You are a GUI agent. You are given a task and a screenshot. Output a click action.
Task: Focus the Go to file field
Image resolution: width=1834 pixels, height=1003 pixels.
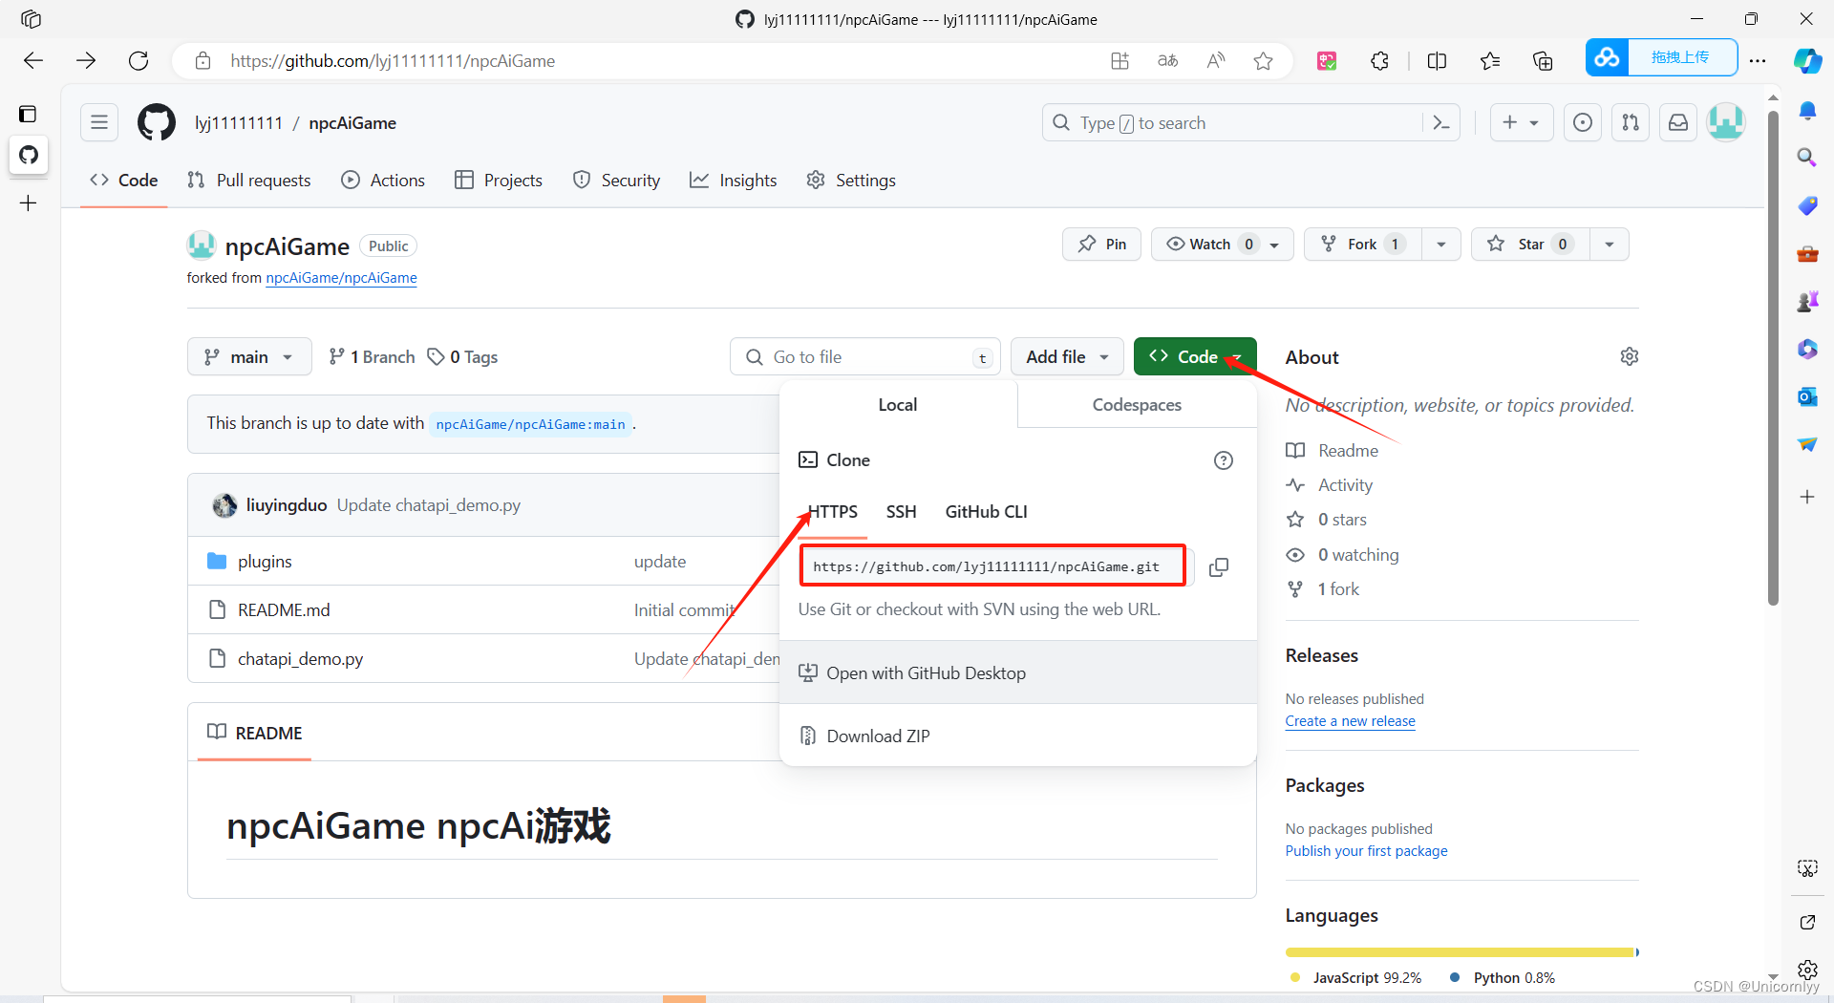865,357
